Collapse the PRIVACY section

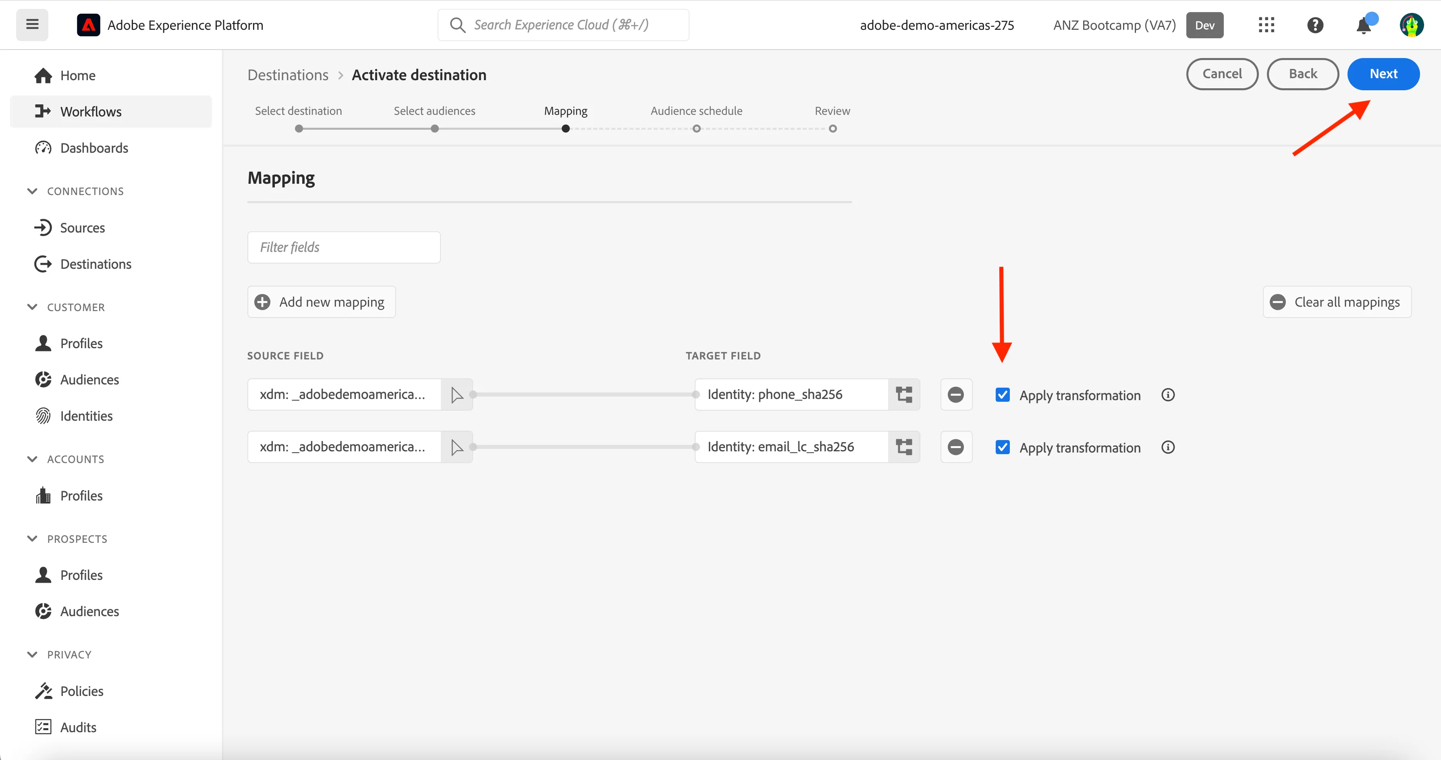[33, 654]
